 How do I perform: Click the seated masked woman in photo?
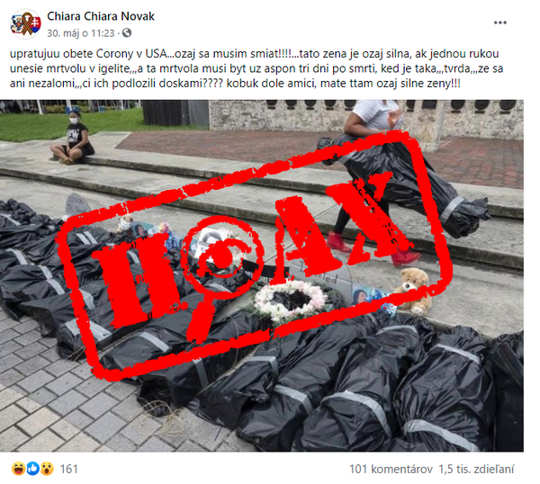pos(73,137)
